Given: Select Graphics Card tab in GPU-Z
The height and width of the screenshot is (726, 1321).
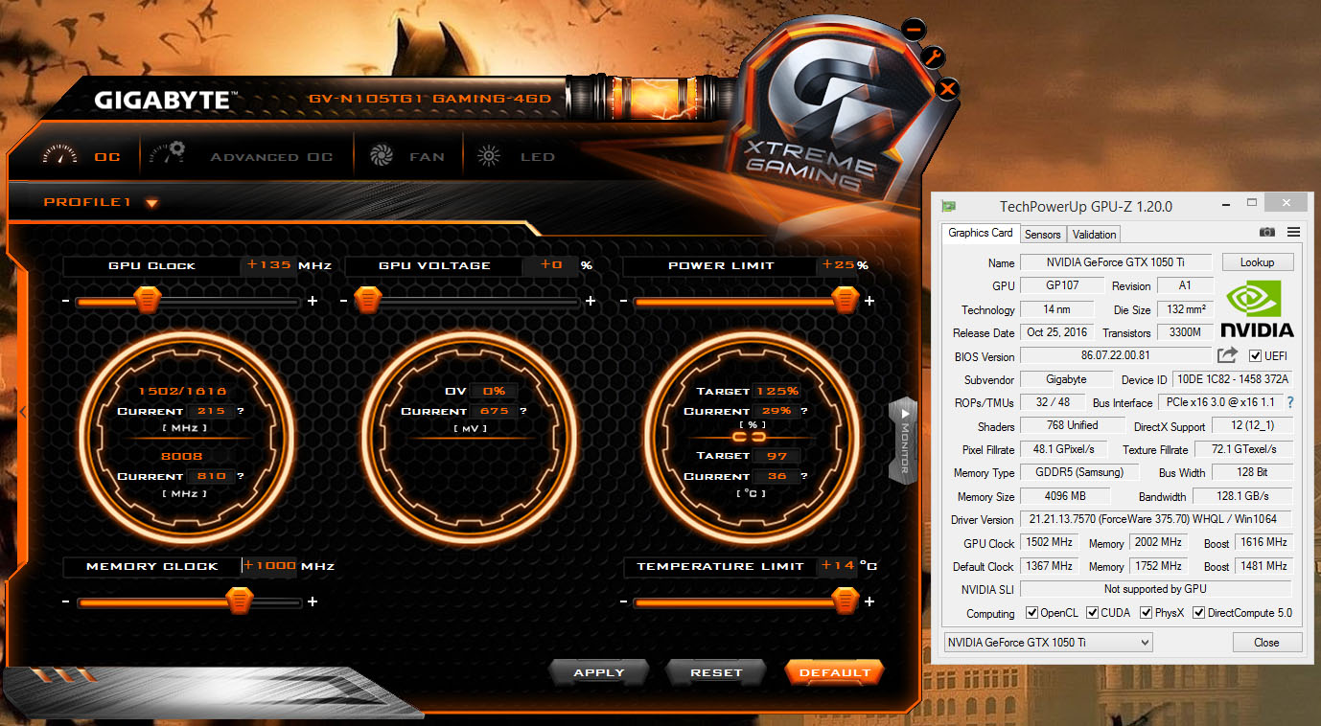Looking at the screenshot, I should coord(980,233).
